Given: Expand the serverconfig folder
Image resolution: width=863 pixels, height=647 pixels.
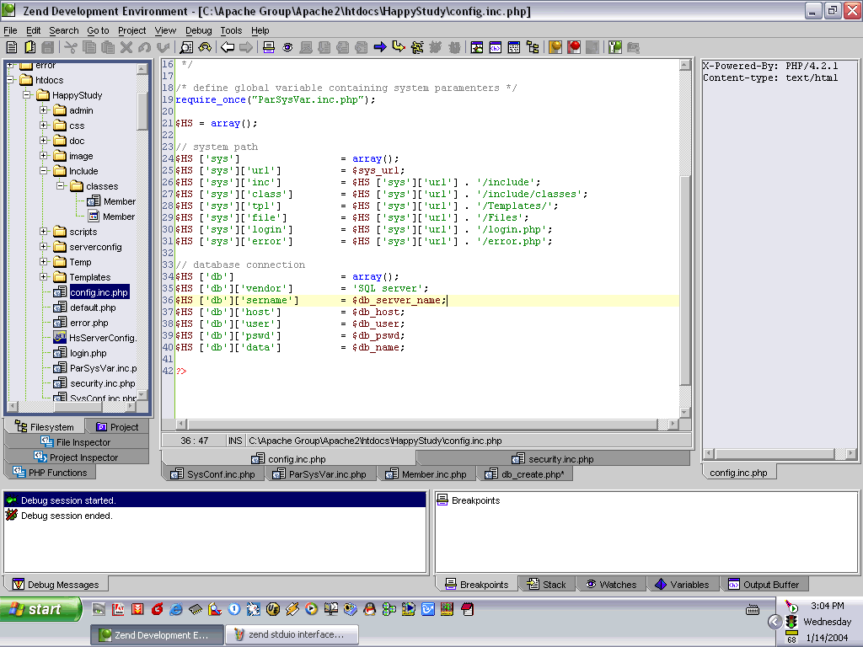Looking at the screenshot, I should coord(44,247).
